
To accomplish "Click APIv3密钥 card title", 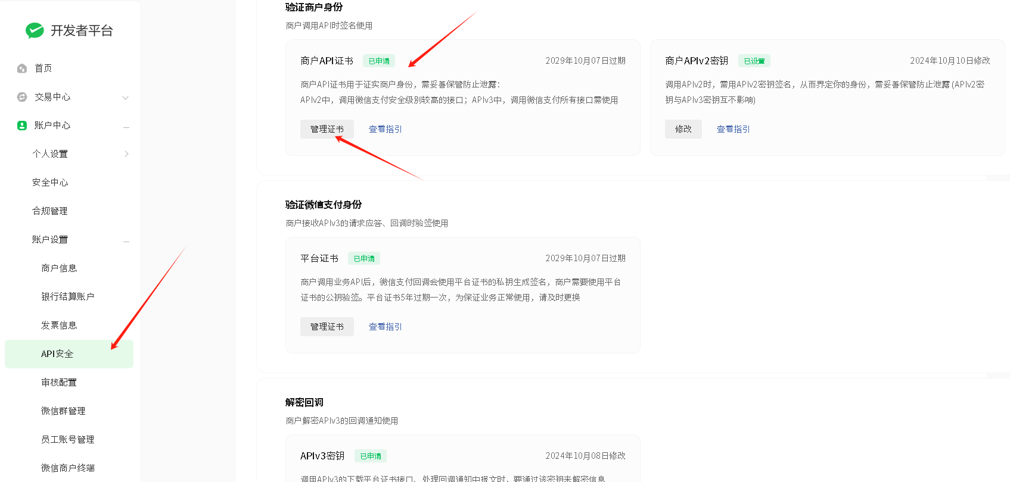I will click(x=322, y=456).
